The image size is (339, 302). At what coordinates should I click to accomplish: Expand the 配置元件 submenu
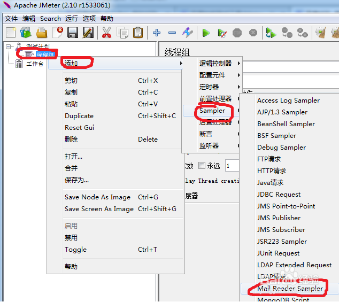pyautogui.click(x=212, y=75)
